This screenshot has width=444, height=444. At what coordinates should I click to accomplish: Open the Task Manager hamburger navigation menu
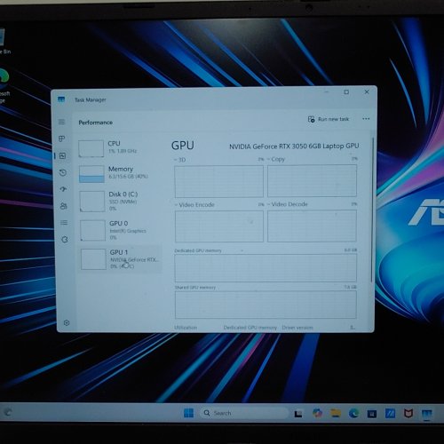[x=62, y=122]
